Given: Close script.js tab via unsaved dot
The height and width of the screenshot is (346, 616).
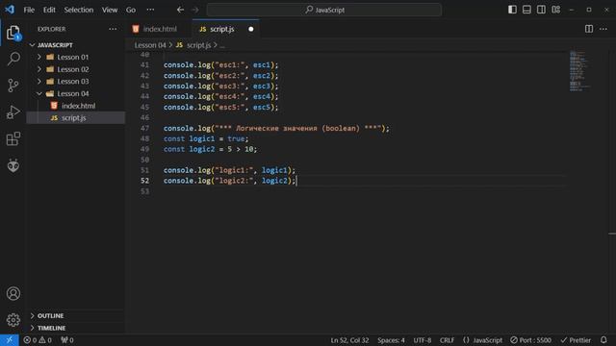Looking at the screenshot, I should click(250, 29).
